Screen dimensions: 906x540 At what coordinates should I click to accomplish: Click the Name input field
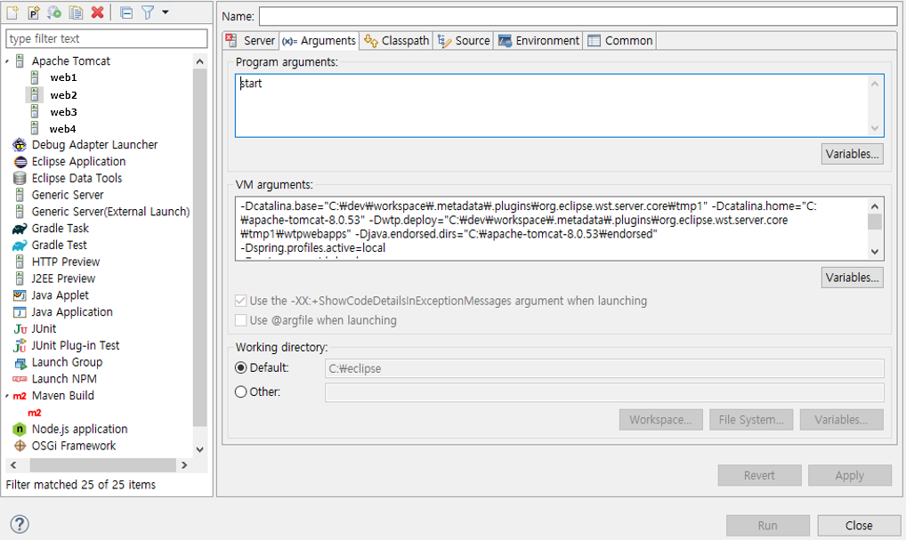pos(578,16)
